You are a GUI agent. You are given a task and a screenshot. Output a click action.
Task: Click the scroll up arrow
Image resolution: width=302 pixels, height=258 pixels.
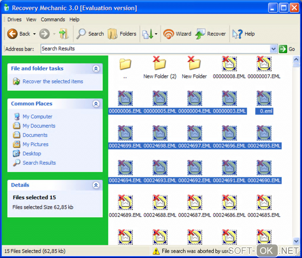click(x=296, y=59)
